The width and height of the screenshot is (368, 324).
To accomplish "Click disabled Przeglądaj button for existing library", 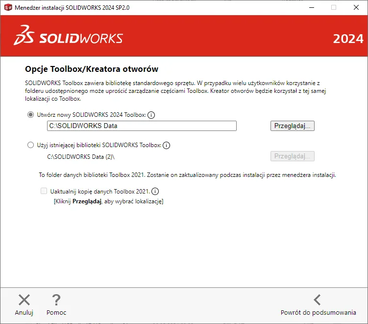I will coord(292,156).
